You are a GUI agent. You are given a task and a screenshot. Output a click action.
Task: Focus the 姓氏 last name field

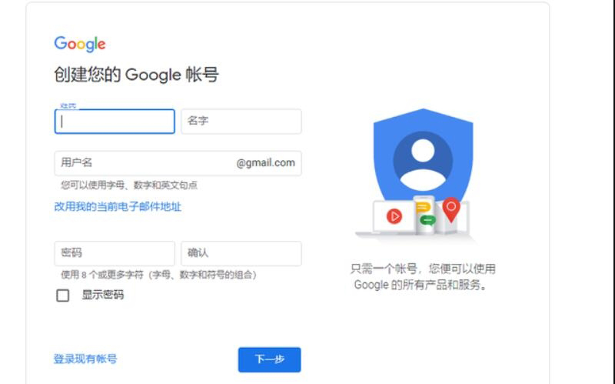click(x=115, y=122)
